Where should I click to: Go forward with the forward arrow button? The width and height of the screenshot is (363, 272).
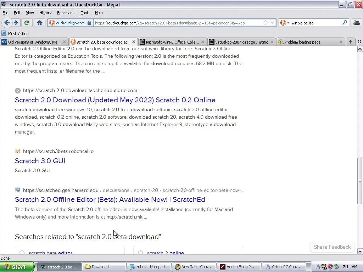point(16,23)
